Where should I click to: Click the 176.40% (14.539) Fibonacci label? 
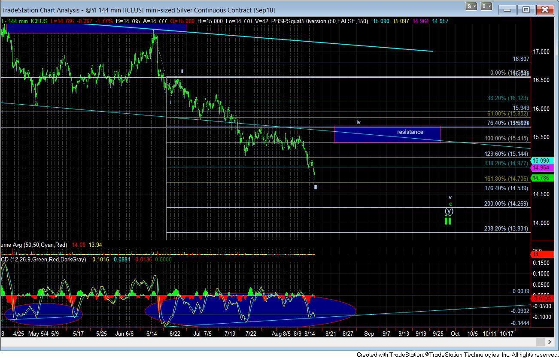(x=506, y=188)
